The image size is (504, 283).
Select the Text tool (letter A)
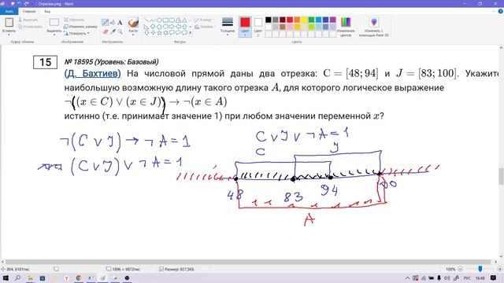pos(120,23)
